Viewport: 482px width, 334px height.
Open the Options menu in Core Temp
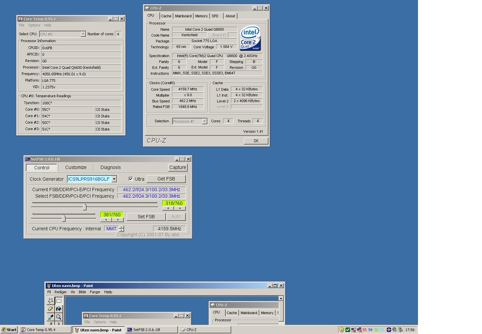[x=34, y=25]
